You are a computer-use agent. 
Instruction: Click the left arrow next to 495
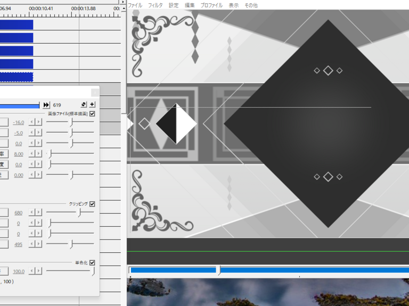coord(32,244)
